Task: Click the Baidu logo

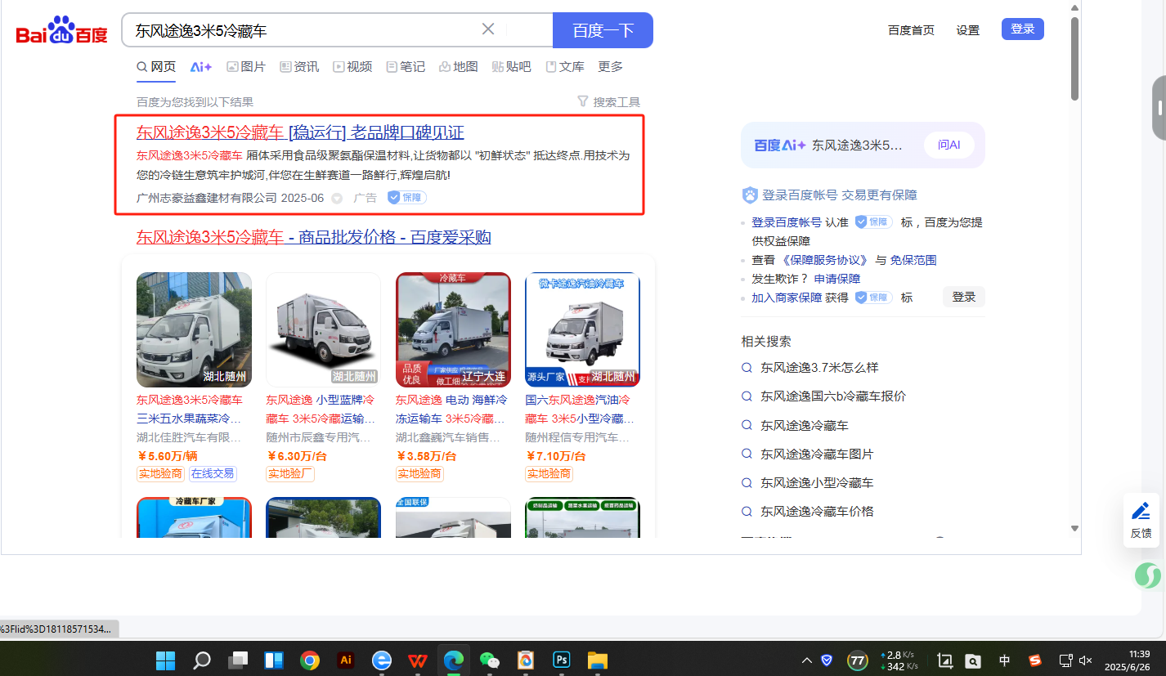Action: point(62,32)
